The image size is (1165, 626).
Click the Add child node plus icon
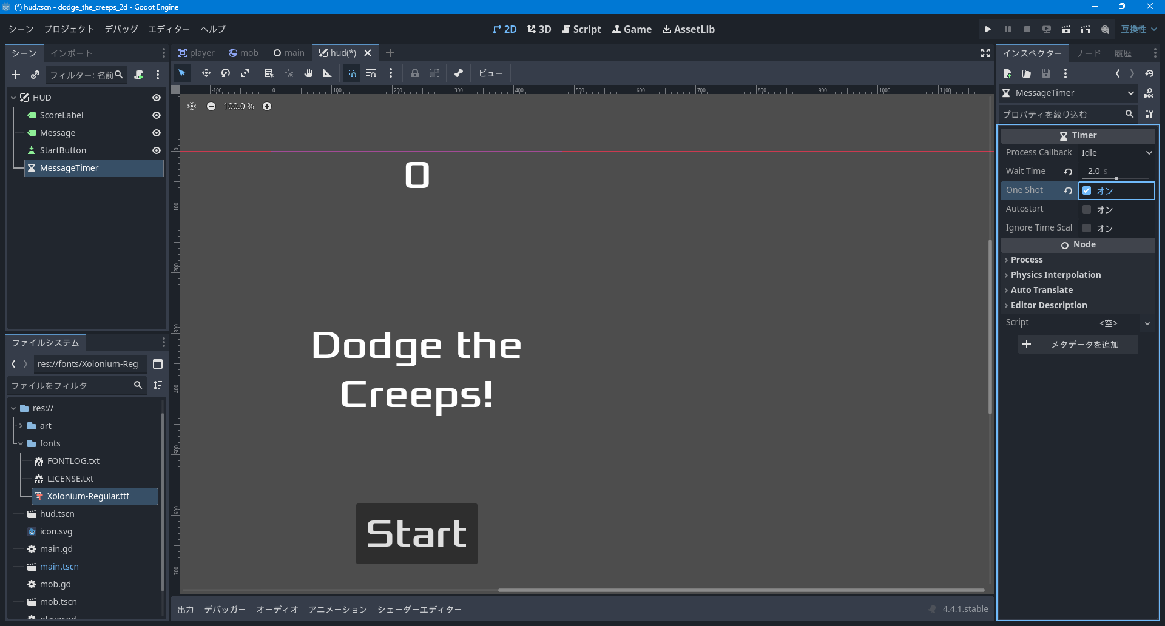pos(16,75)
